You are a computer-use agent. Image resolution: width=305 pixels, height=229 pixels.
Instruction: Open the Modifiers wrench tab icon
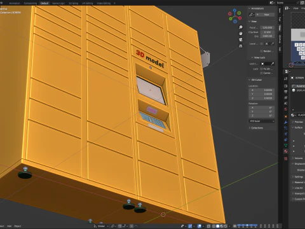tap(286, 122)
